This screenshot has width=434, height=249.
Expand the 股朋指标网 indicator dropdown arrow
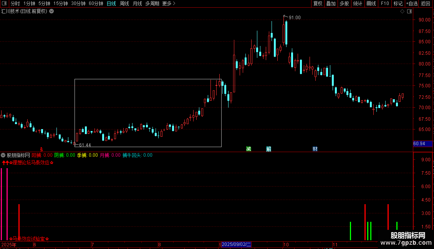tap(3, 155)
